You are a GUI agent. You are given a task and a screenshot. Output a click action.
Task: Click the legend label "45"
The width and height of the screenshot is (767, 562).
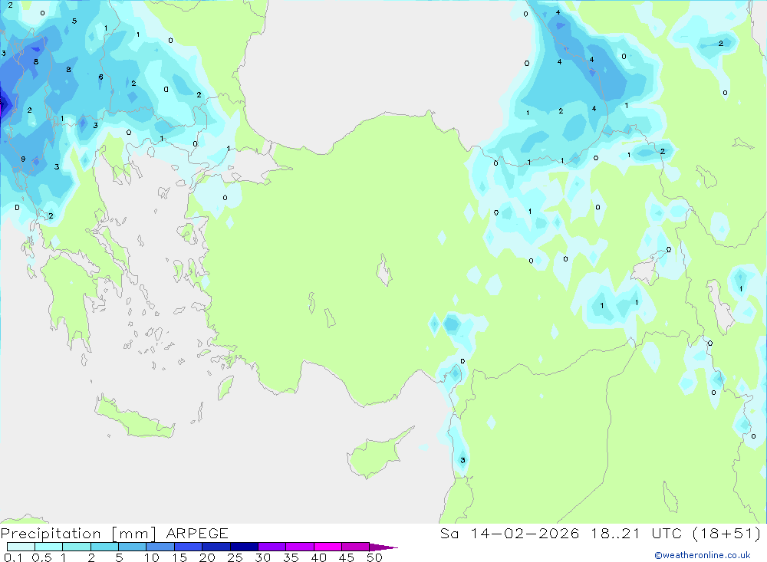coord(347,557)
